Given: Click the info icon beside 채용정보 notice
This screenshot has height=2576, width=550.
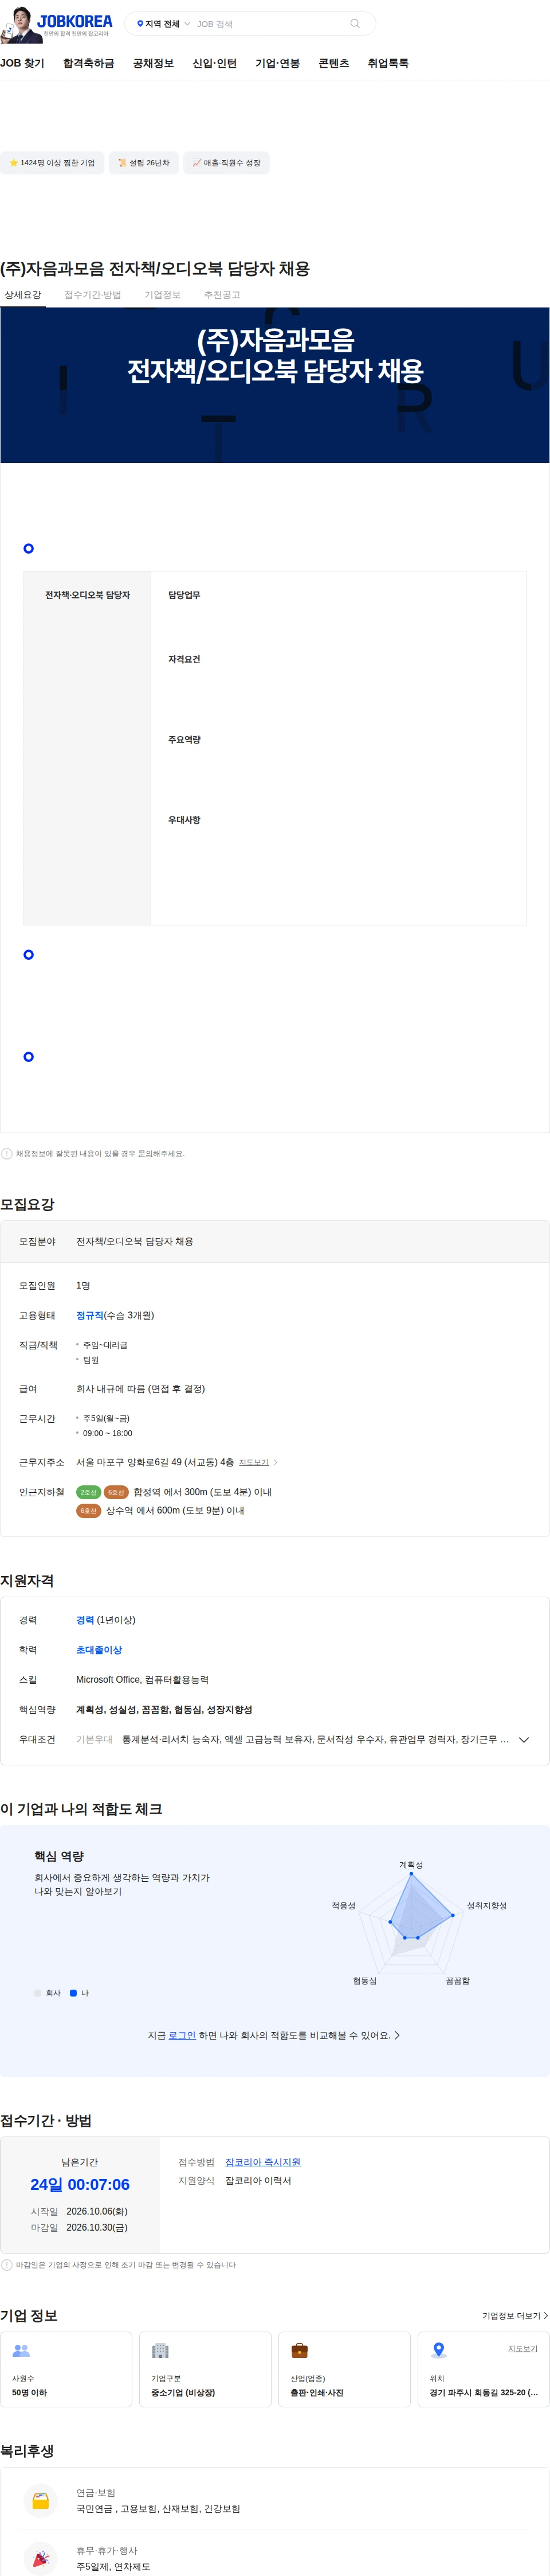Looking at the screenshot, I should tap(7, 1154).
